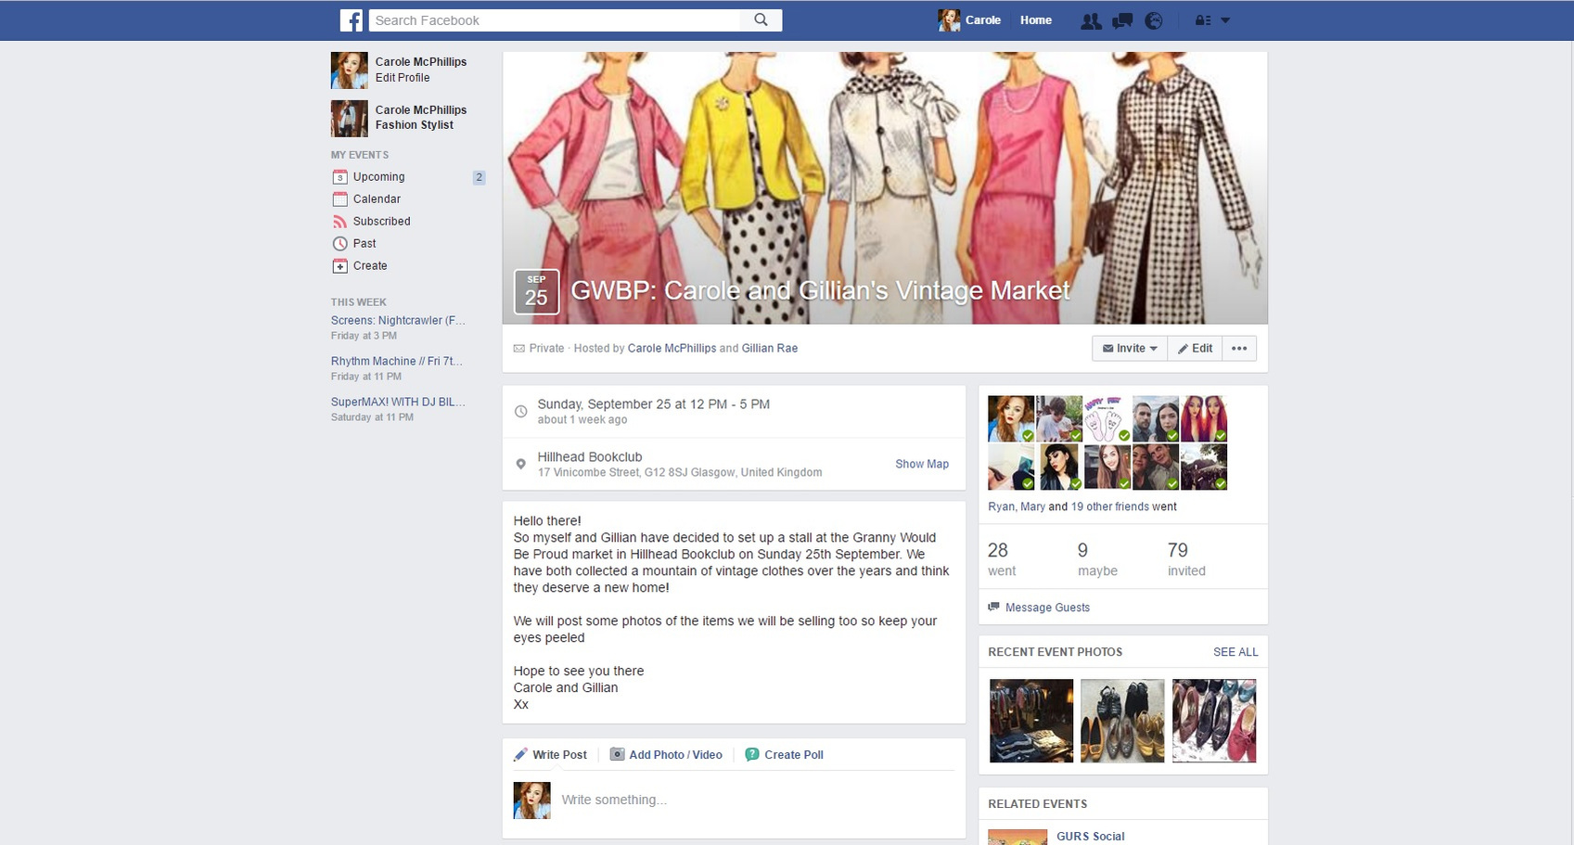
Task: Open the black and tan shoes photo
Action: click(1122, 721)
